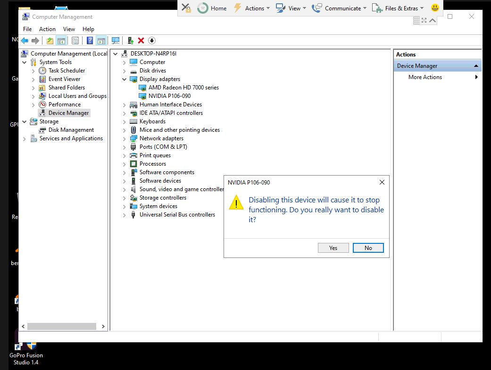Select Device Manager in the left tree
Image resolution: width=491 pixels, height=370 pixels.
[68, 113]
